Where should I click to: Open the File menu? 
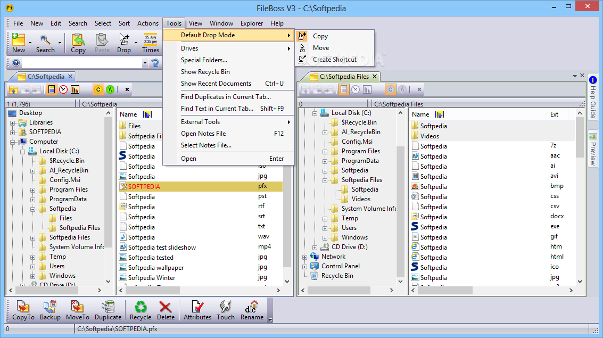(18, 23)
